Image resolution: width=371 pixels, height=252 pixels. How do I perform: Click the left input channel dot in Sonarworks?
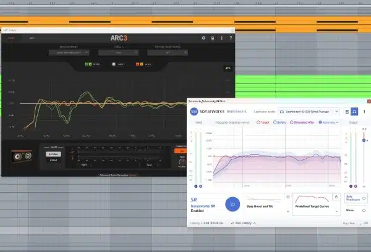pyautogui.click(x=195, y=187)
